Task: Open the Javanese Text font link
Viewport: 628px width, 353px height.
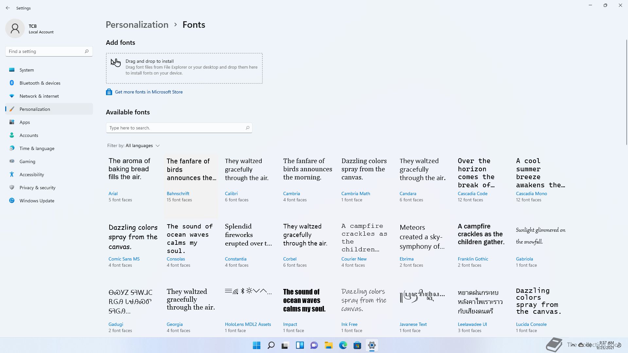Action: tap(413, 324)
